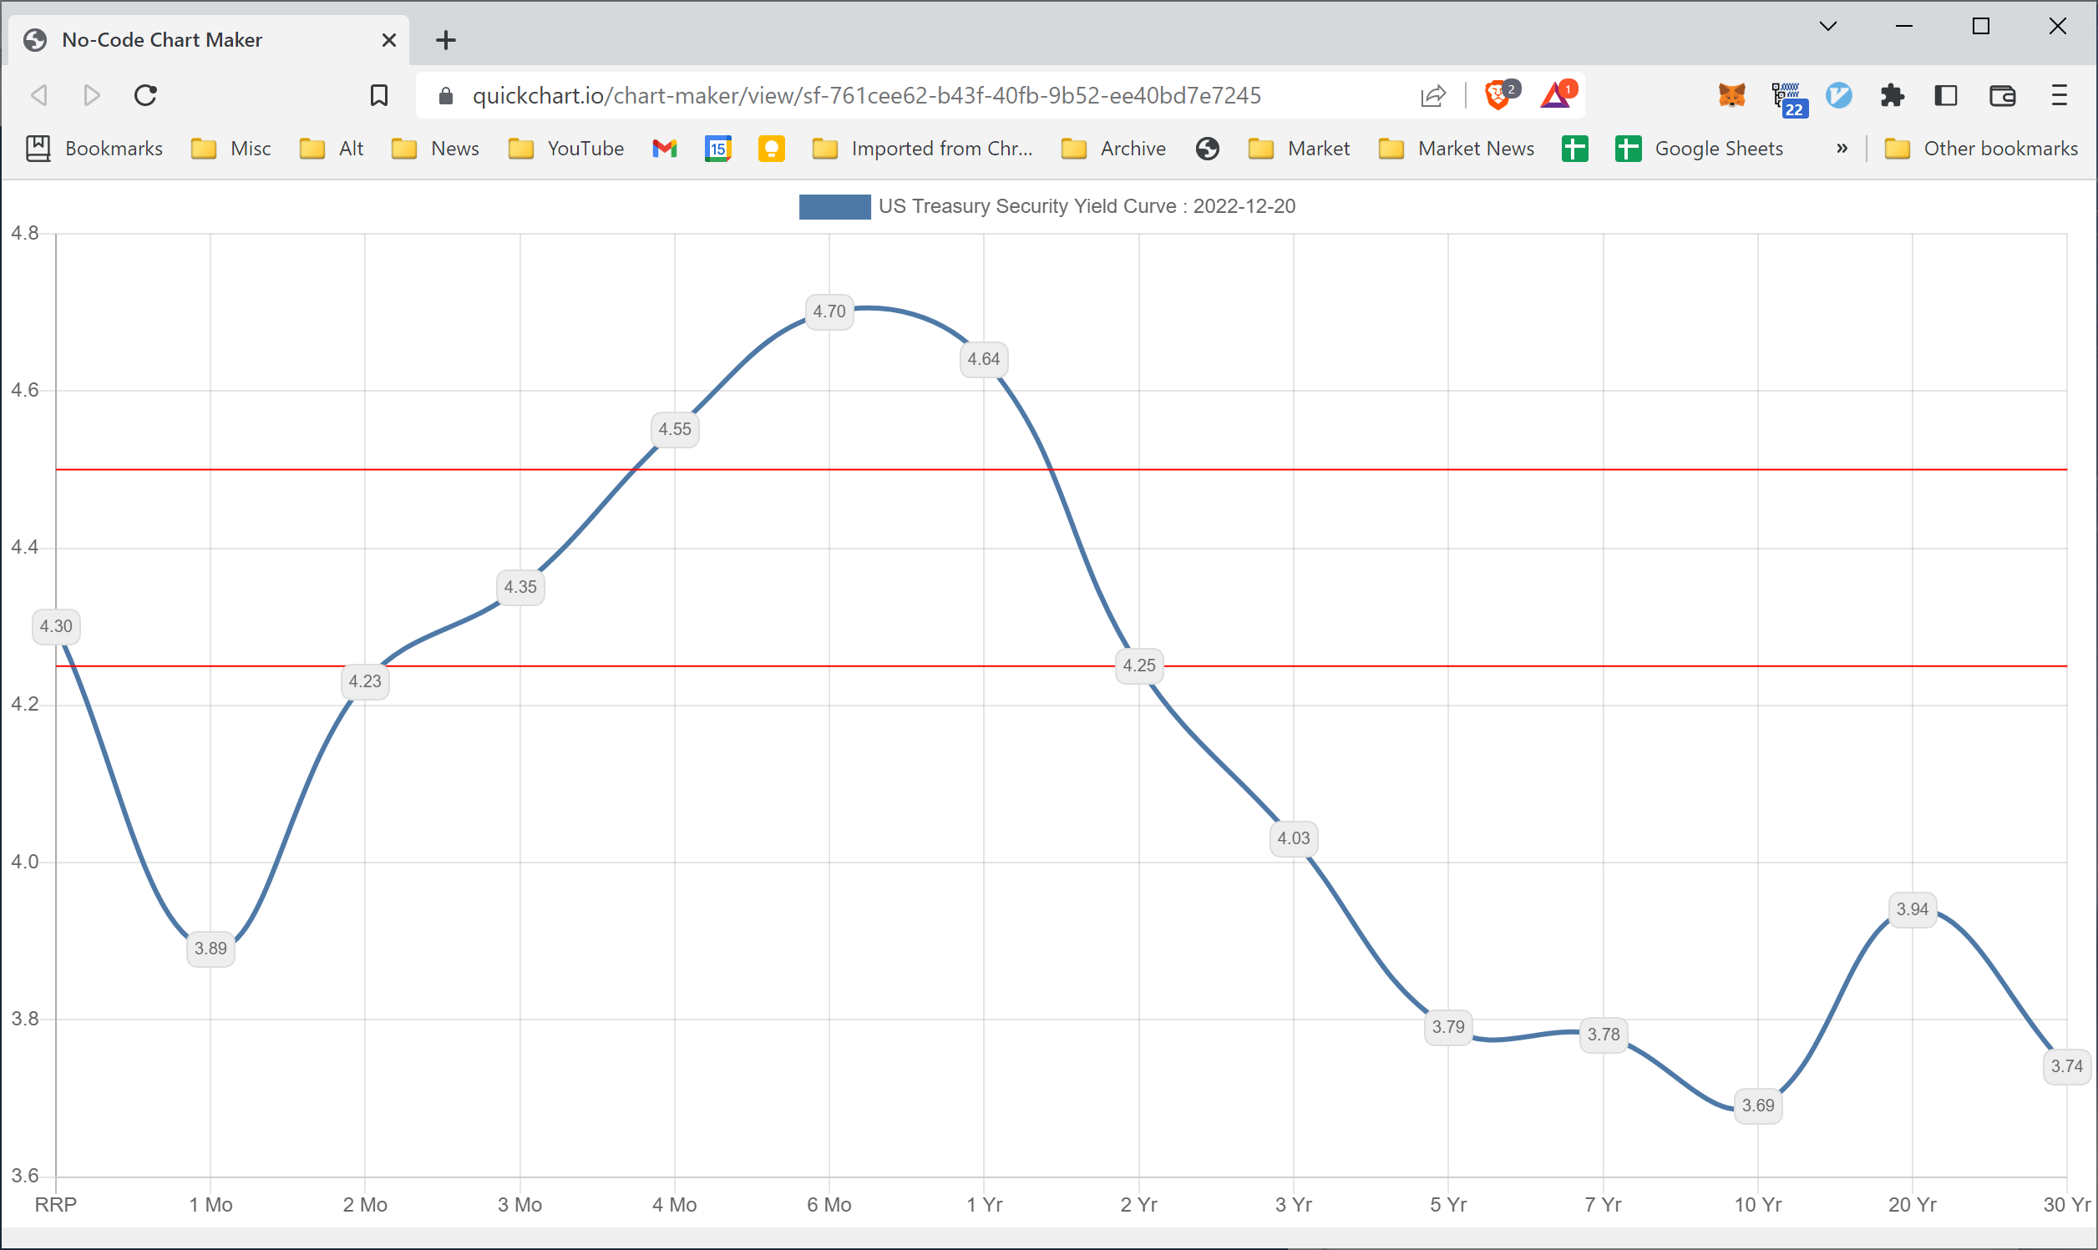Screen dimensions: 2098x1250
Task: Open Google Calendar bookmark icon
Action: click(717, 149)
